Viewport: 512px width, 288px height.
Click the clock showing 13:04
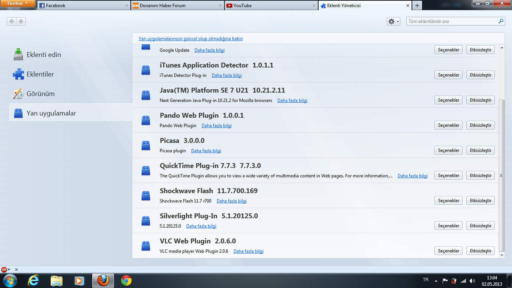pos(492,278)
